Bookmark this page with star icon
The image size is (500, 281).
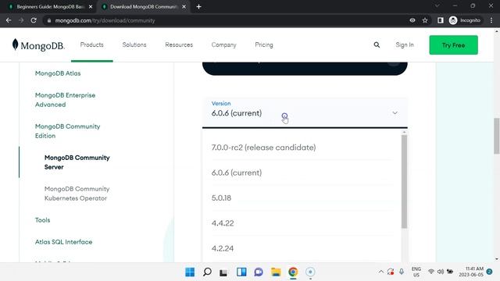[425, 20]
